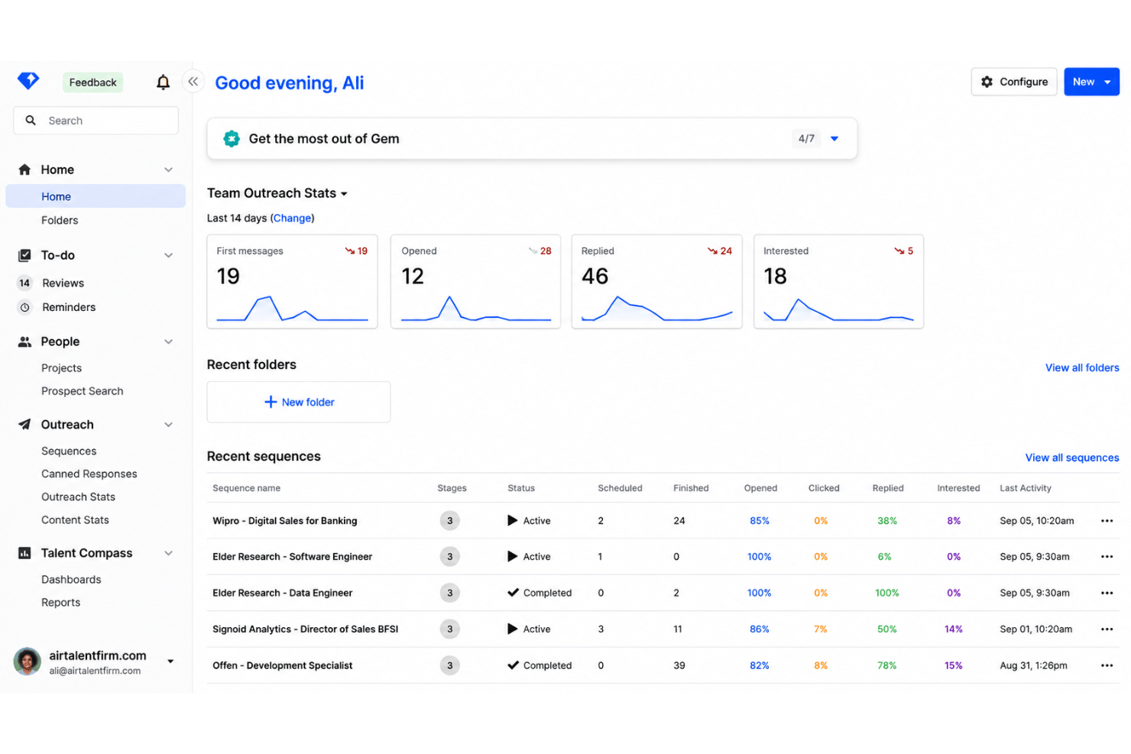Click the To-do checklist icon

24,255
